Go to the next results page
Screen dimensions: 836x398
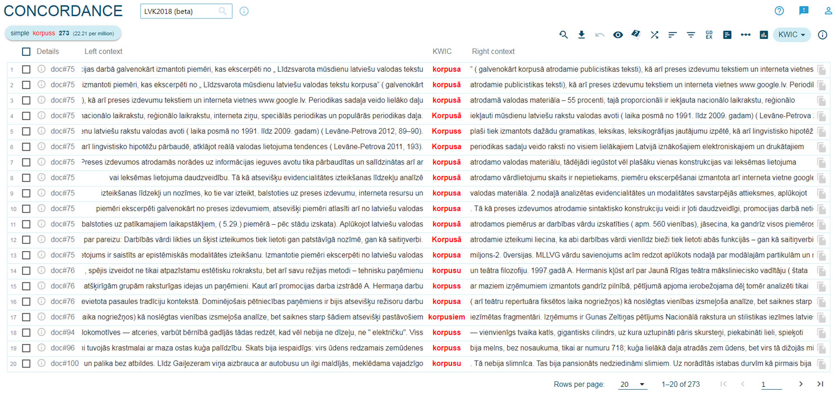[801, 384]
